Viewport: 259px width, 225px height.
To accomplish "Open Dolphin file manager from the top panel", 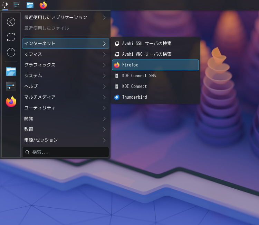I will click(30, 5).
